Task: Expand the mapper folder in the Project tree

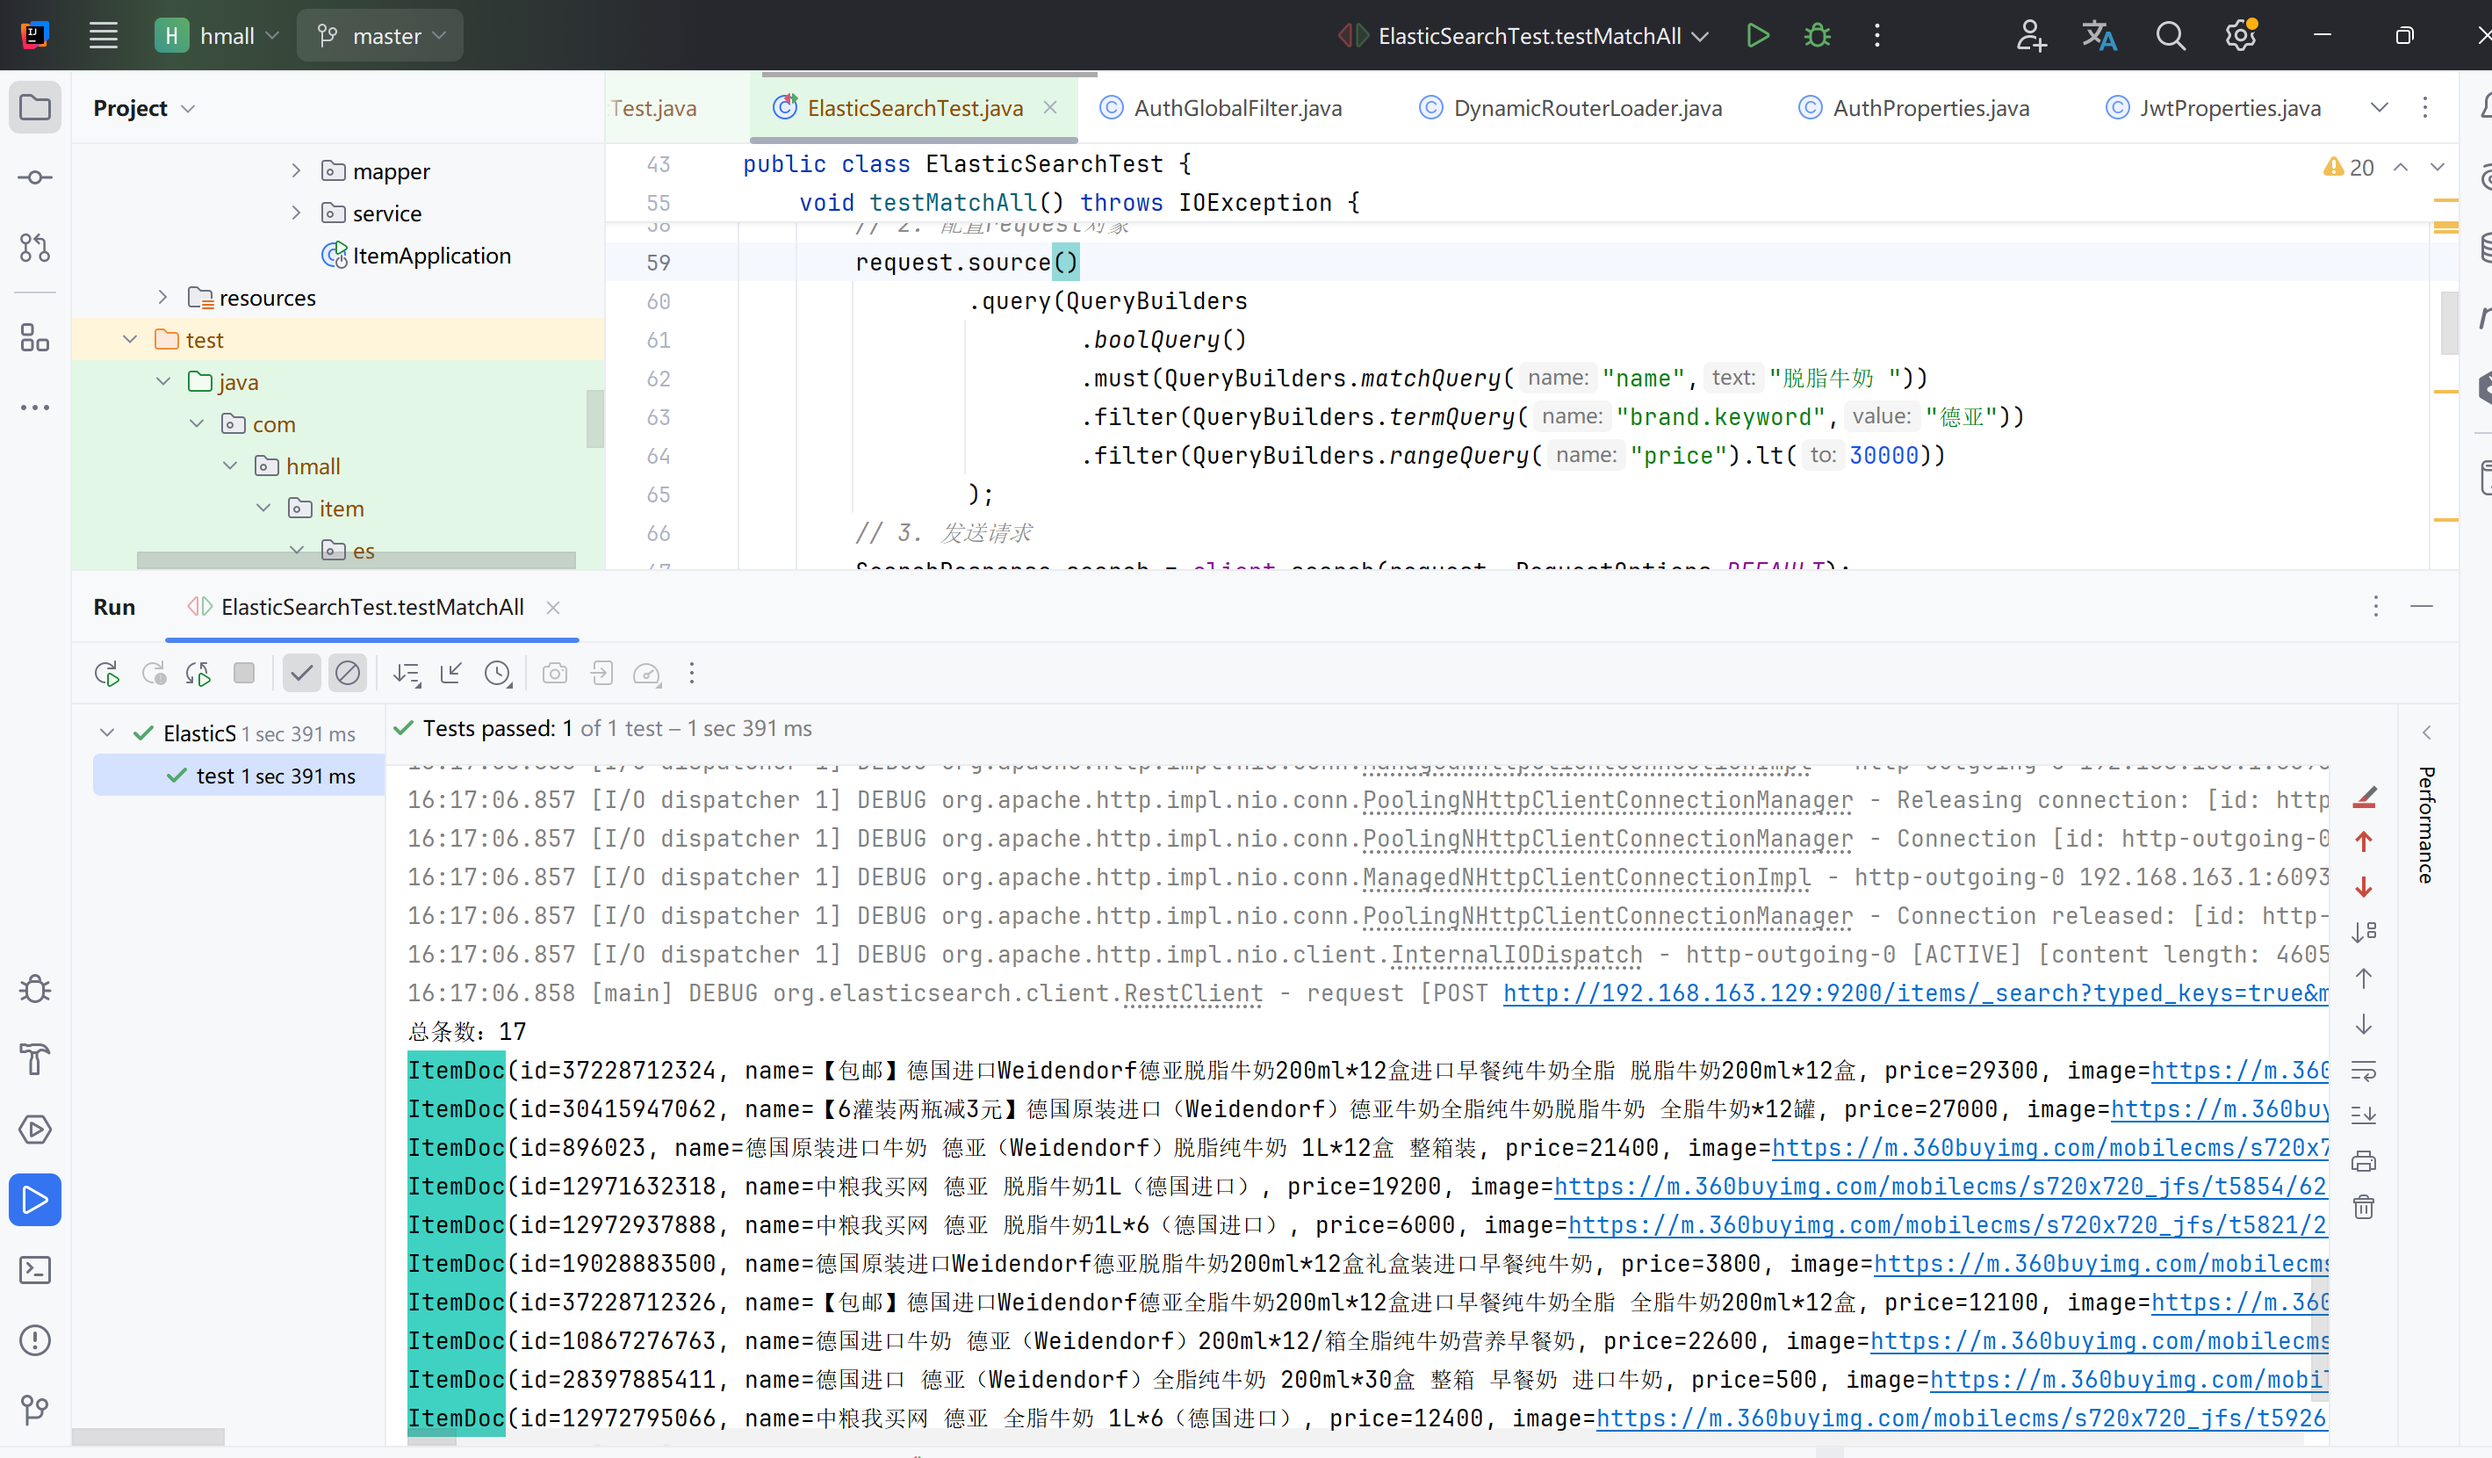Action: click(296, 171)
